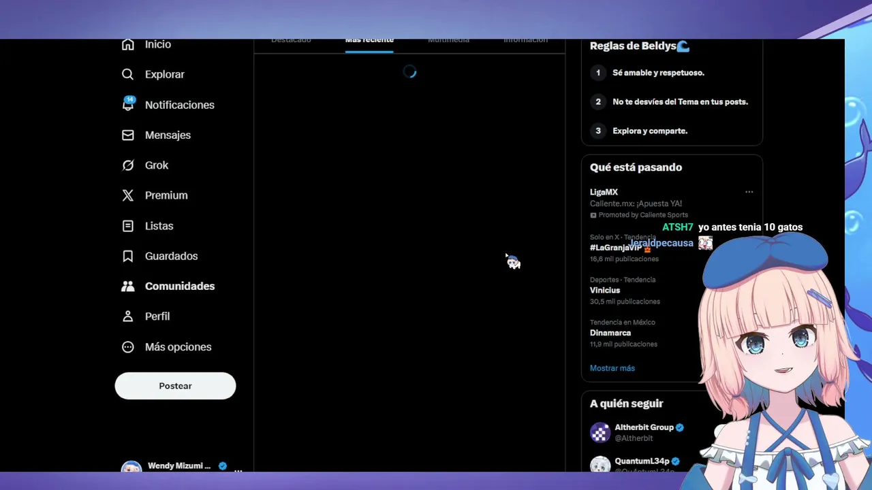Open the Listas icon
This screenshot has height=490, width=872.
127,225
